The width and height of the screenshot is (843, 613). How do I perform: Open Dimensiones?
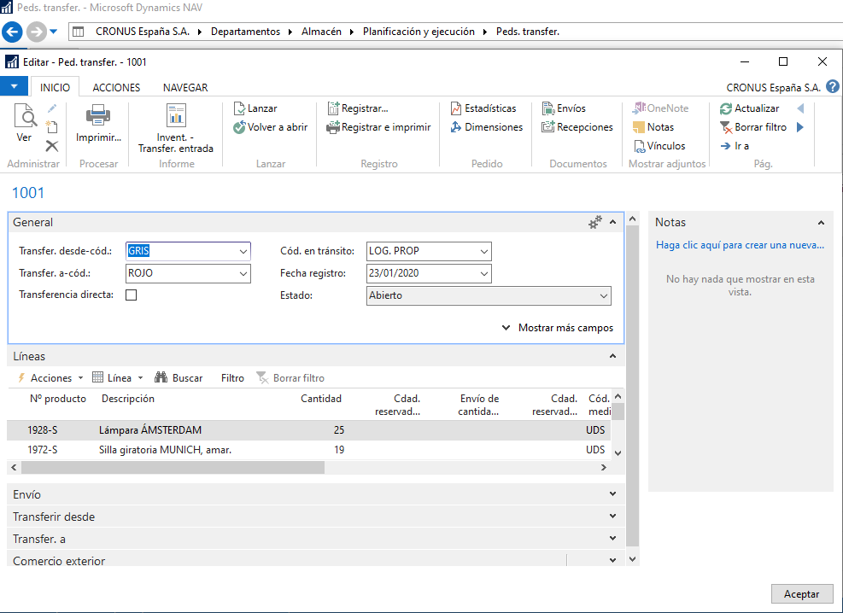pyautogui.click(x=487, y=127)
